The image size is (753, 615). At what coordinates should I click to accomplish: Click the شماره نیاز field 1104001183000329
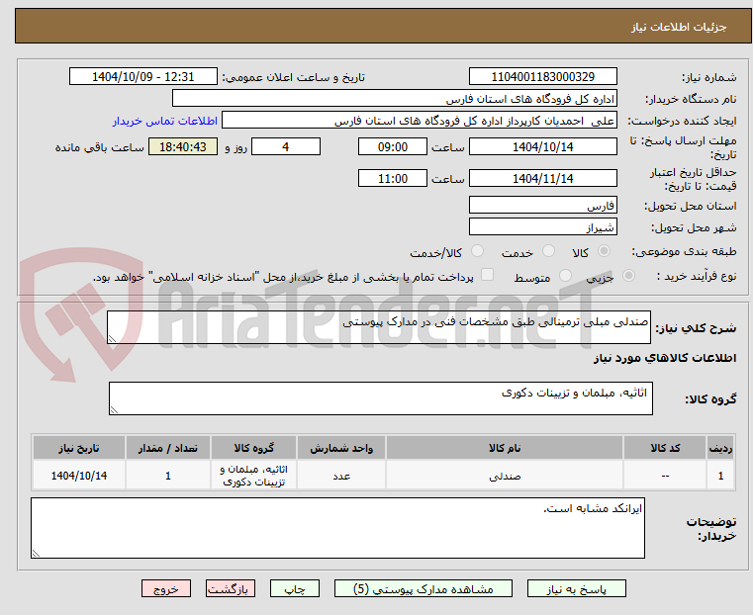pyautogui.click(x=542, y=77)
